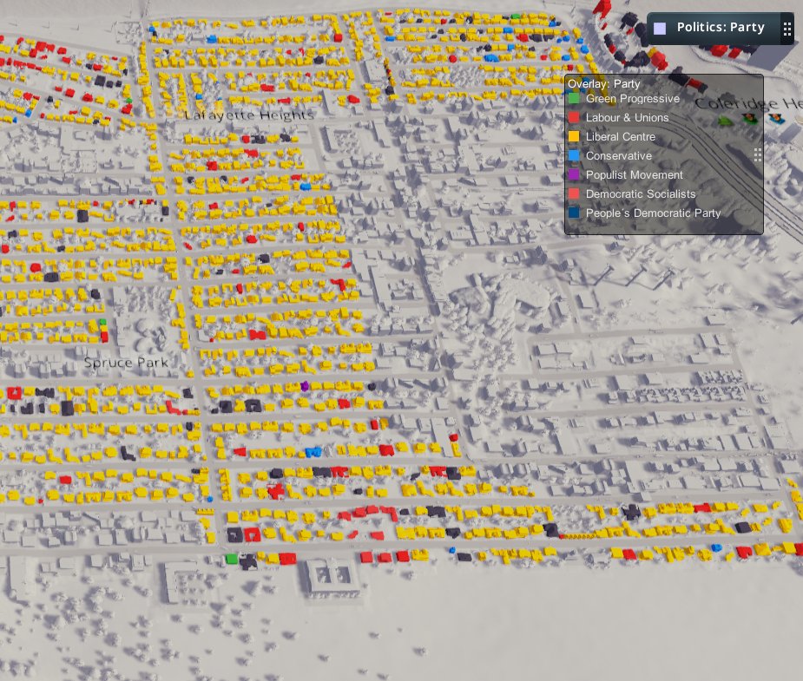Click the dotted grip handle on legend panel
Screen dimensions: 803x681
coord(757,155)
